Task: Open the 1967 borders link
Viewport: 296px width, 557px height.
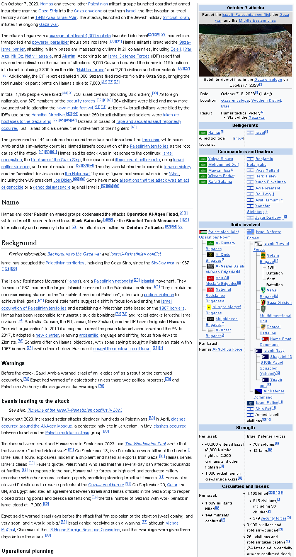Action: point(172,308)
